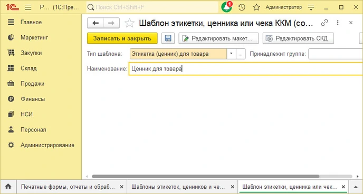This screenshot has height=194, width=363.
Task: Open Администрирование section
Action: pos(47,145)
